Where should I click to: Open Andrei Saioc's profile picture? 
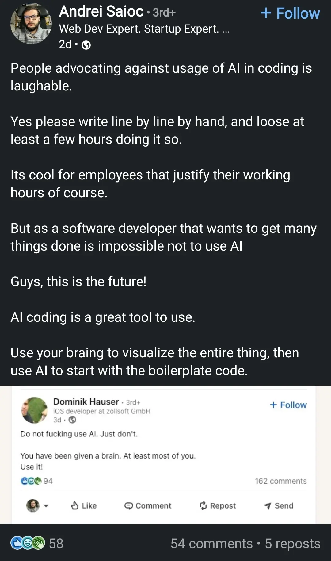tap(31, 24)
